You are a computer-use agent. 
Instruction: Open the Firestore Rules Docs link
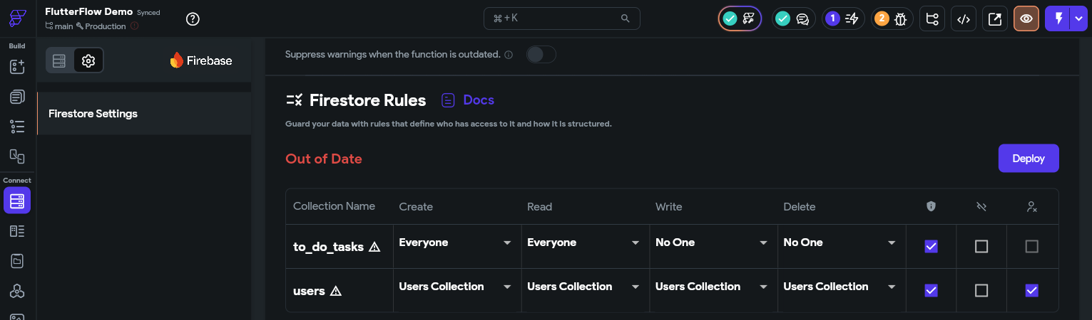468,100
